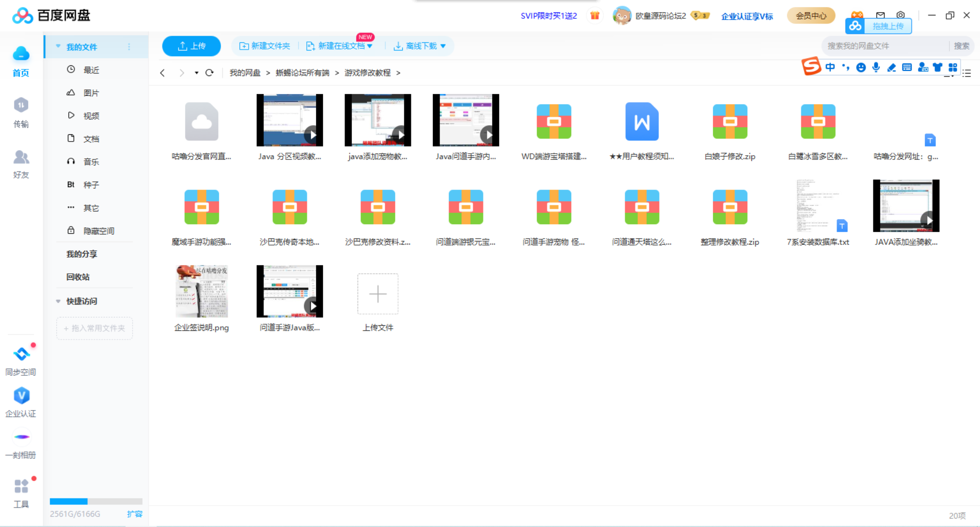980x527 pixels.
Task: Open the 好友 friends icon
Action: 21,164
